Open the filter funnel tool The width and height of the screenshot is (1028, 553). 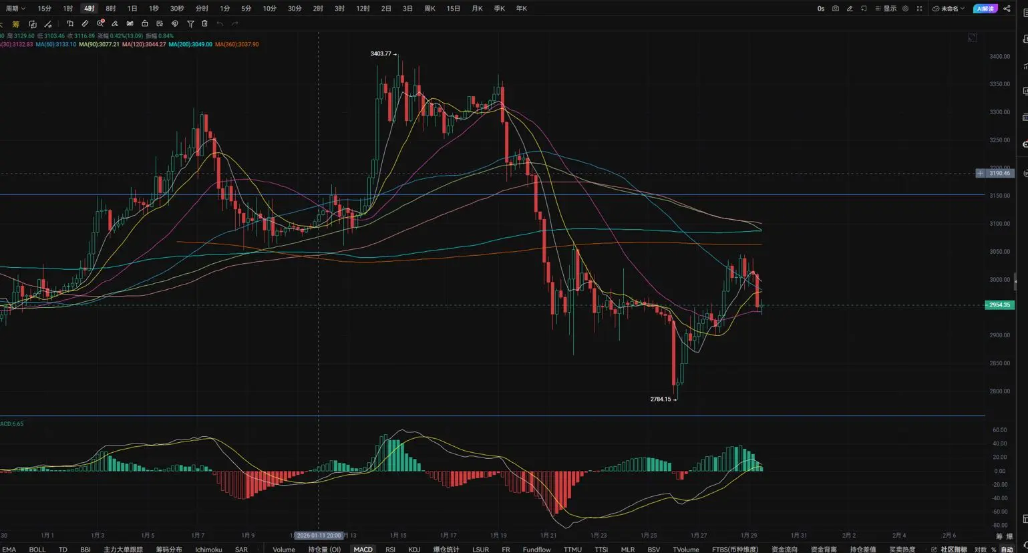coord(190,24)
